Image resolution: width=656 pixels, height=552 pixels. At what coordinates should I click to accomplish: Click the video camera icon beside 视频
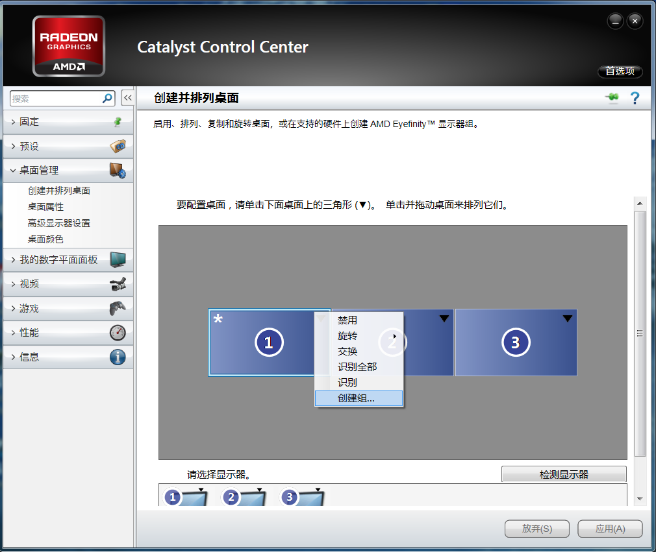point(118,284)
